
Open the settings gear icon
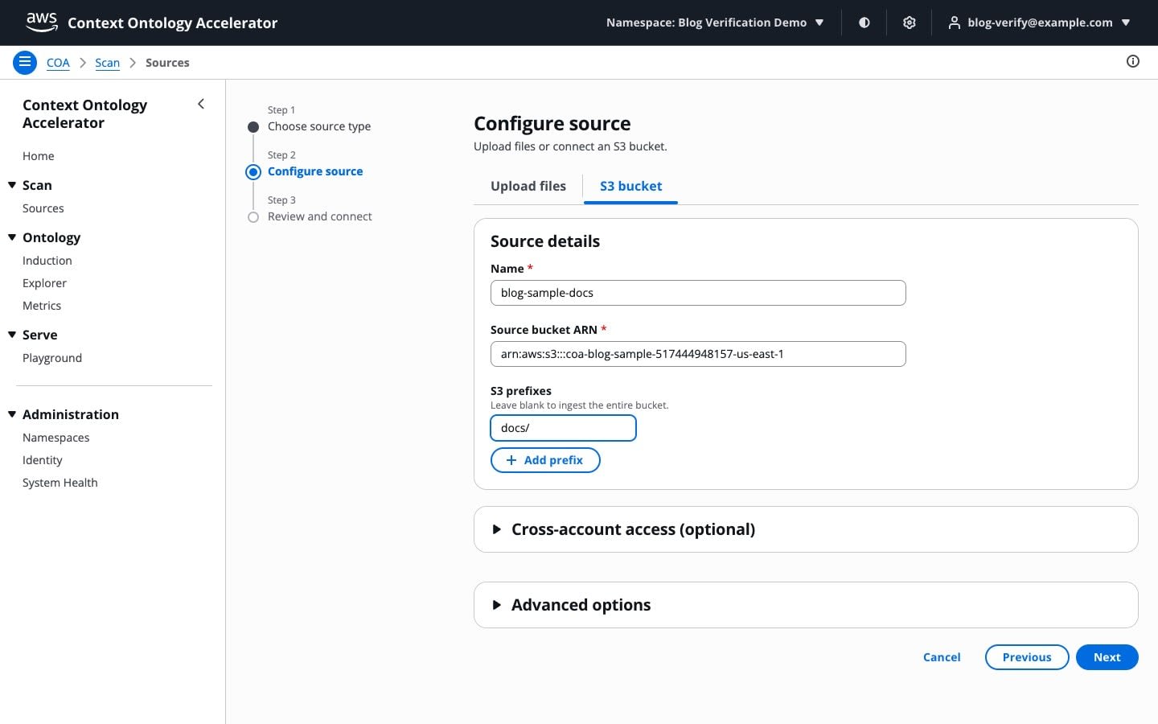pyautogui.click(x=910, y=23)
